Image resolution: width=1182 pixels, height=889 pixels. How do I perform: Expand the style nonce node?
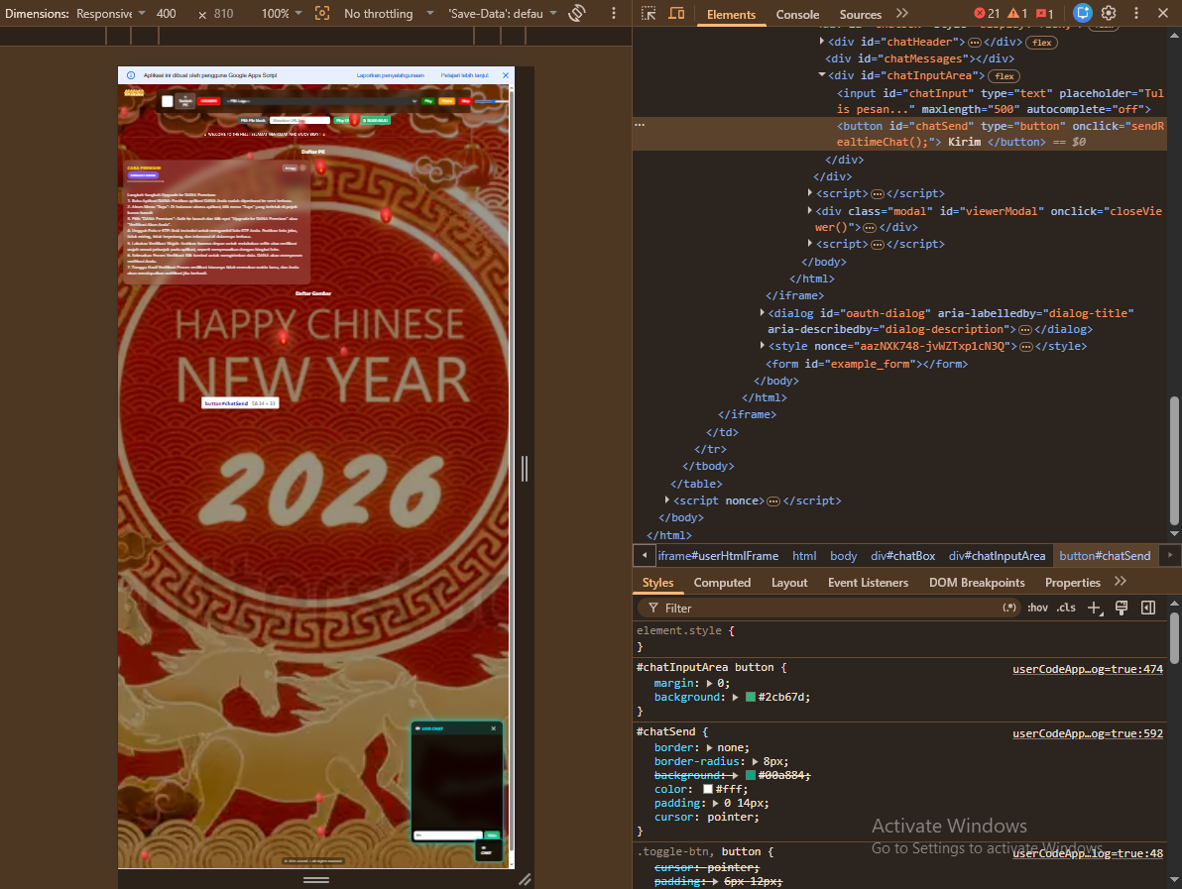(762, 346)
